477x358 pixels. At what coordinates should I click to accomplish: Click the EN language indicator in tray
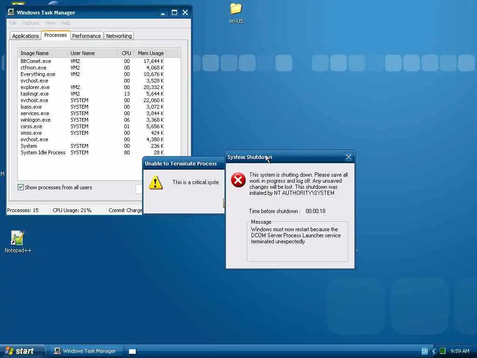424,351
